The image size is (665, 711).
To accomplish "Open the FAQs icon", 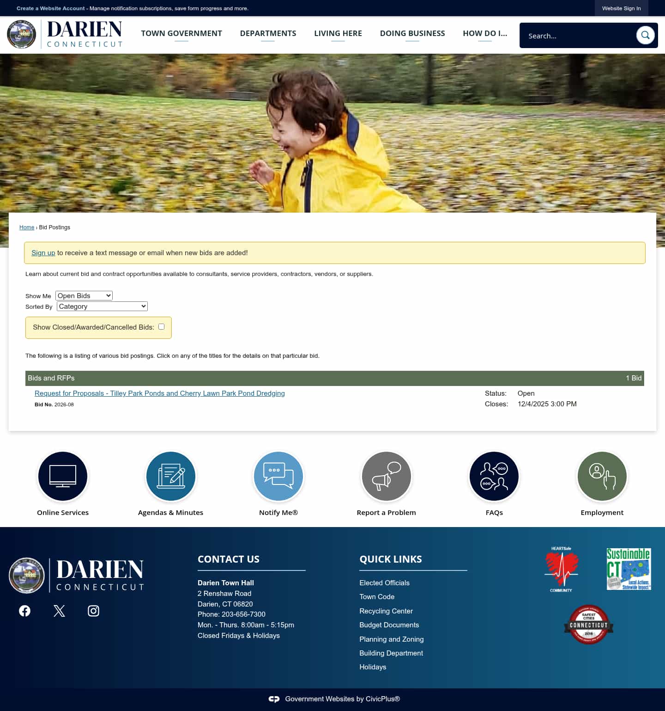I will point(494,476).
